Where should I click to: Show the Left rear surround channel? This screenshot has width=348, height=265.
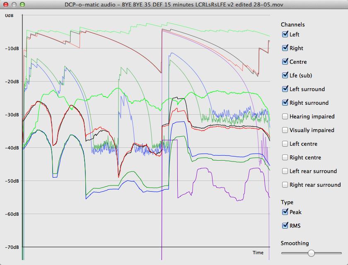(x=285, y=171)
